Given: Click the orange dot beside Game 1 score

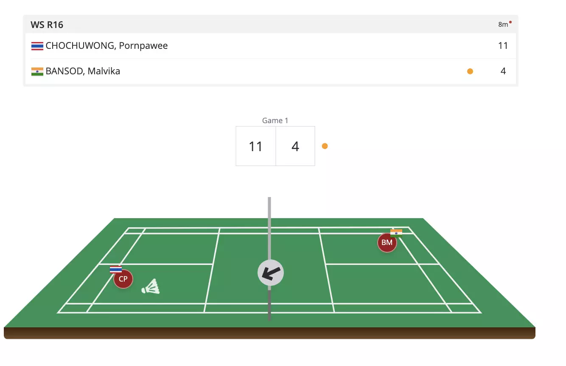Looking at the screenshot, I should coord(325,146).
